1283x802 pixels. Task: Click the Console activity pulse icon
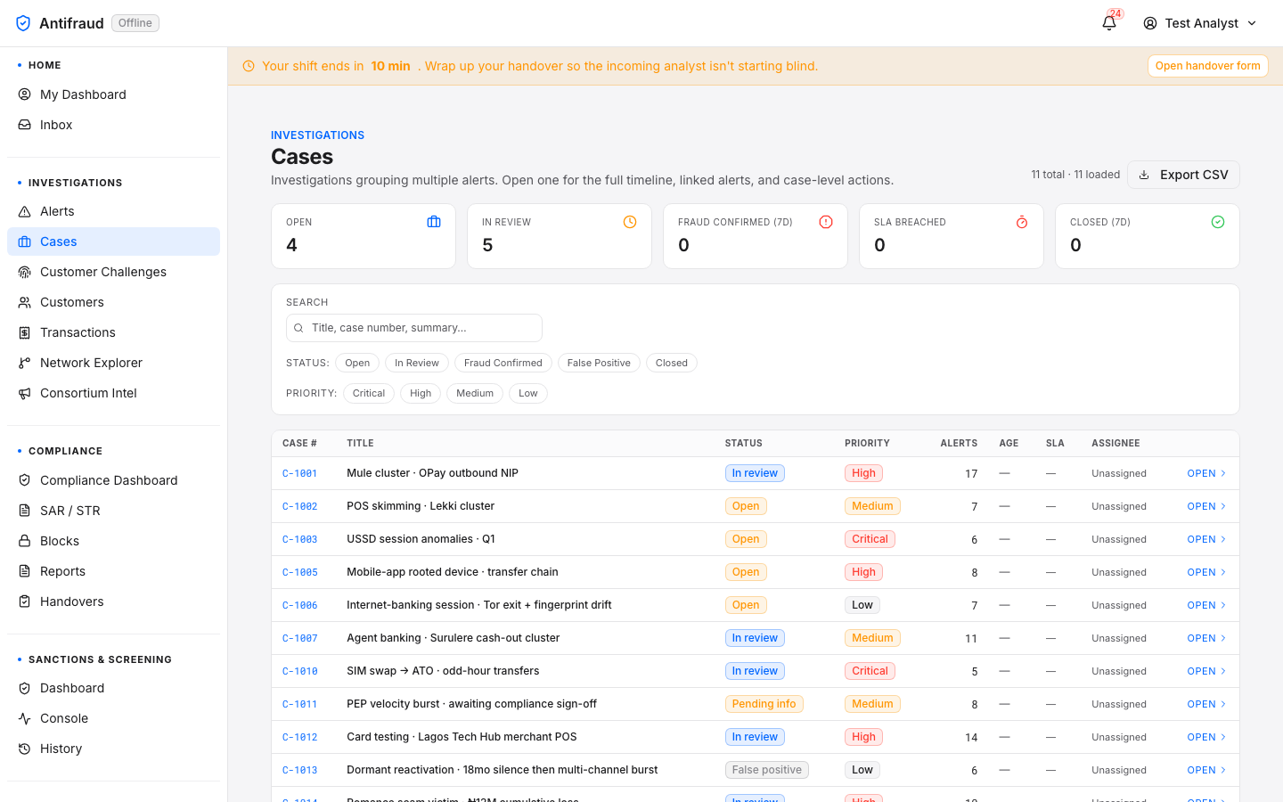click(x=25, y=718)
